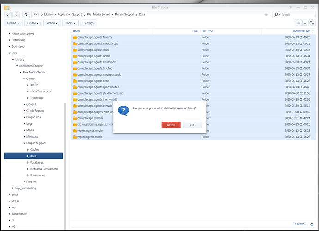Select the Logs folder in tree

coord(29,124)
